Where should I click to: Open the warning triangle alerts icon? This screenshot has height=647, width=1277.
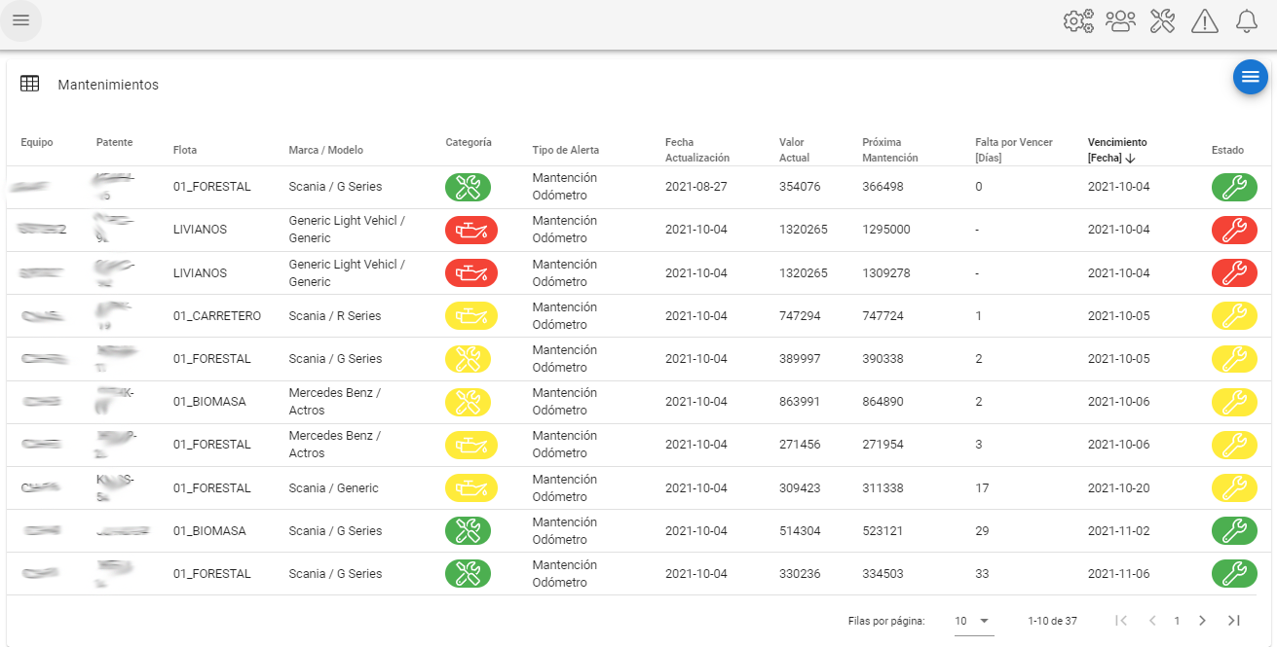point(1205,20)
